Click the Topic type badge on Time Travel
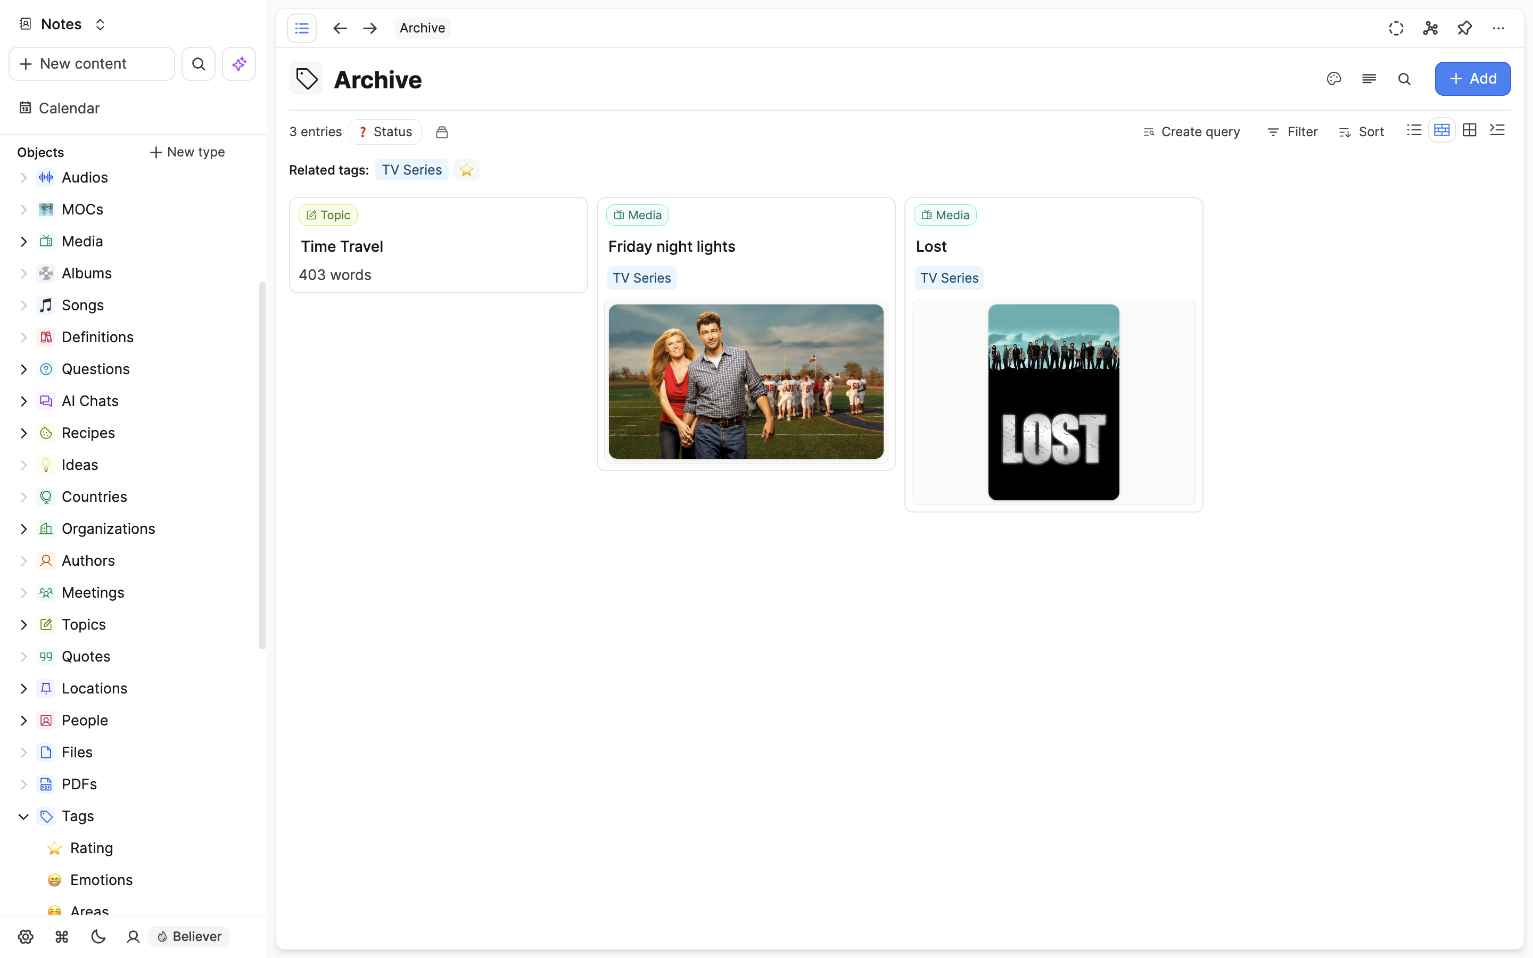 pos(328,215)
